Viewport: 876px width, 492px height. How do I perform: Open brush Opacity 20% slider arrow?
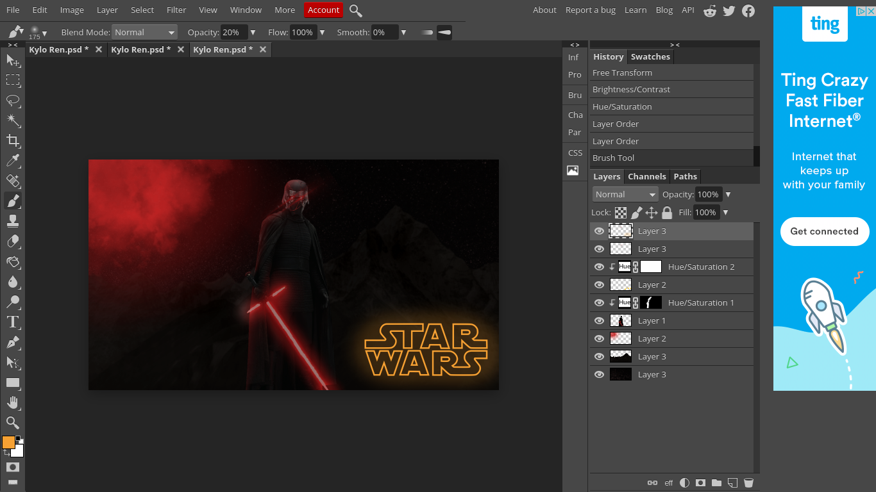pyautogui.click(x=253, y=33)
